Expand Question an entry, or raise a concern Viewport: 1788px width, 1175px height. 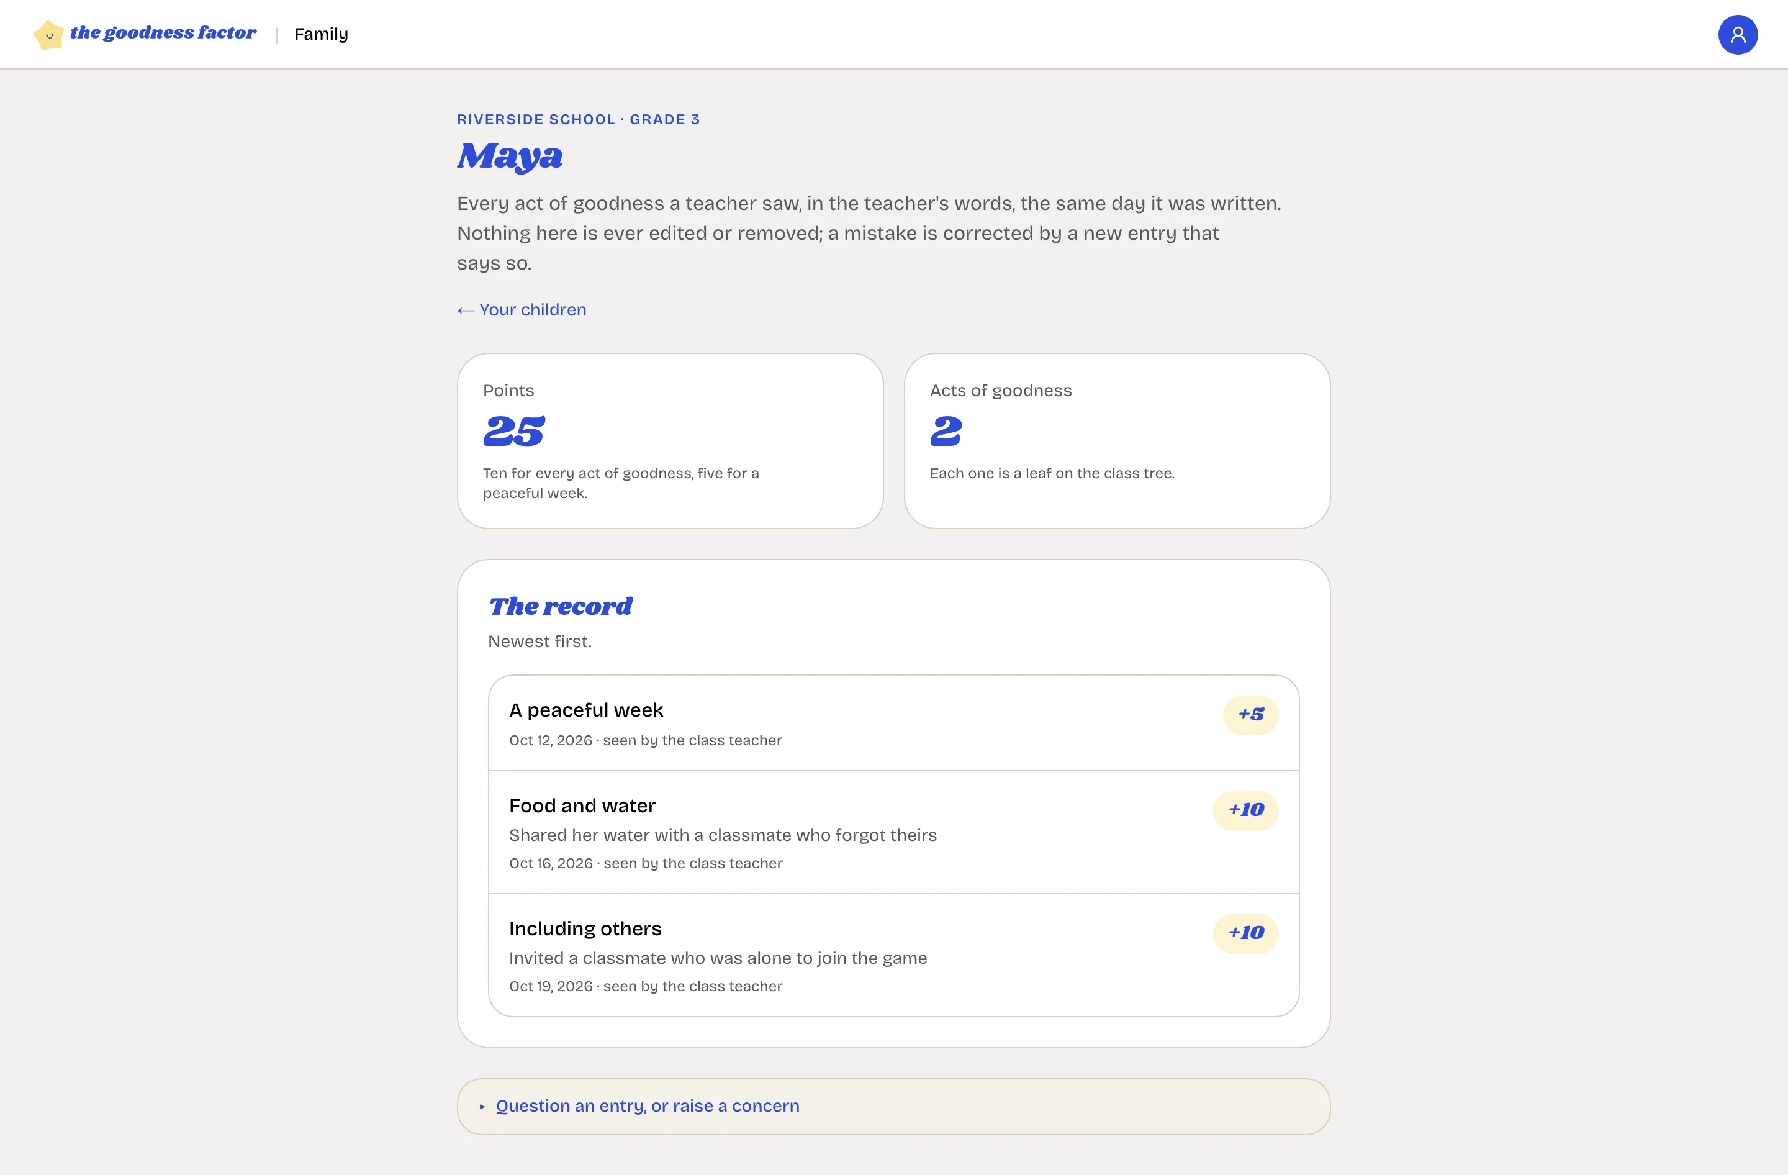tap(893, 1106)
